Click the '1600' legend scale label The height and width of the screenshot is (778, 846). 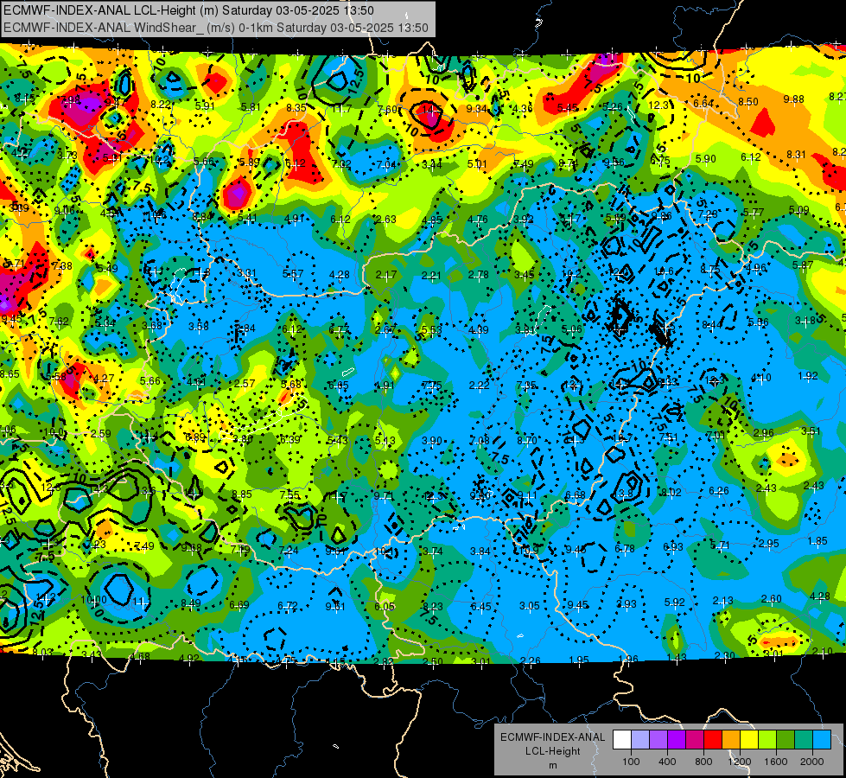tap(776, 762)
